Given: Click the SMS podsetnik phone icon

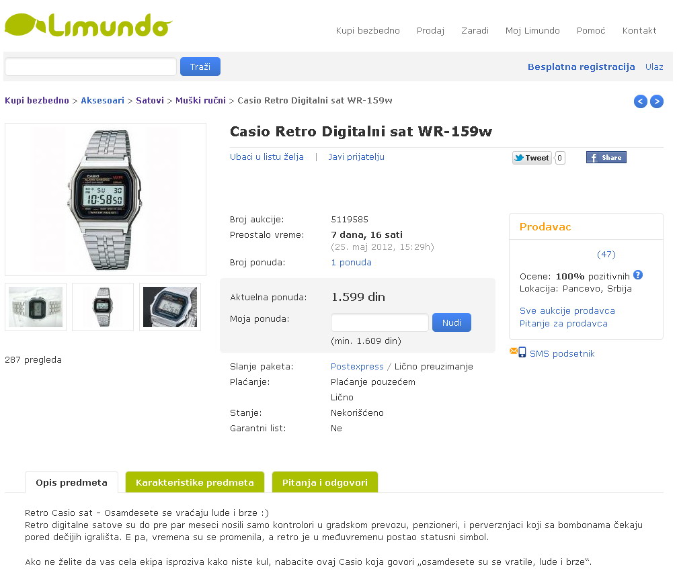Looking at the screenshot, I should (x=522, y=353).
